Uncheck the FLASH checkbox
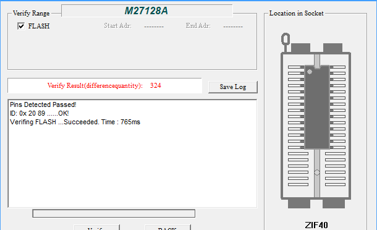 click(21, 26)
